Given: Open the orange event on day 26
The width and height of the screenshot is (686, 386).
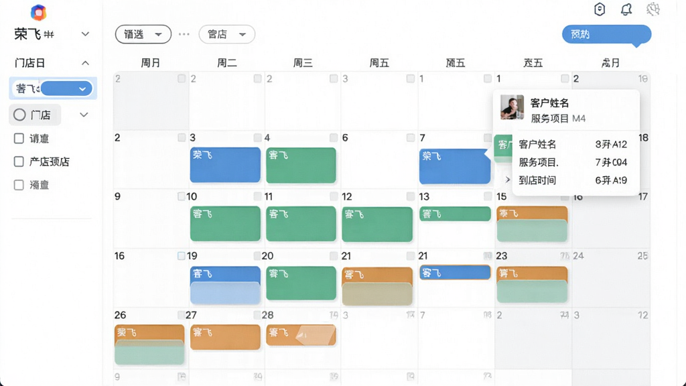Looking at the screenshot, I should pos(149,333).
